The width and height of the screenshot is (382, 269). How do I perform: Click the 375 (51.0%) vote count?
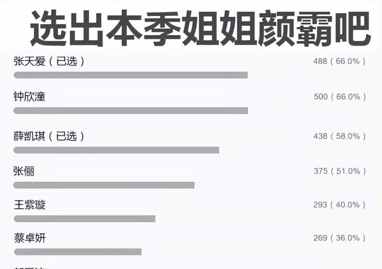point(340,171)
